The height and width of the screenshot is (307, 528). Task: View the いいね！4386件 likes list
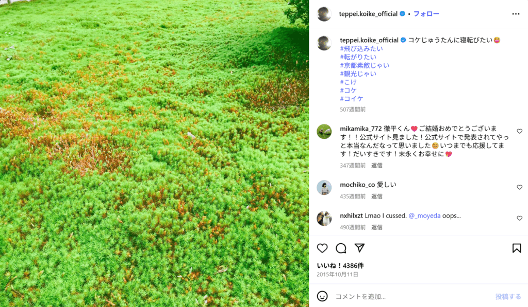point(340,265)
